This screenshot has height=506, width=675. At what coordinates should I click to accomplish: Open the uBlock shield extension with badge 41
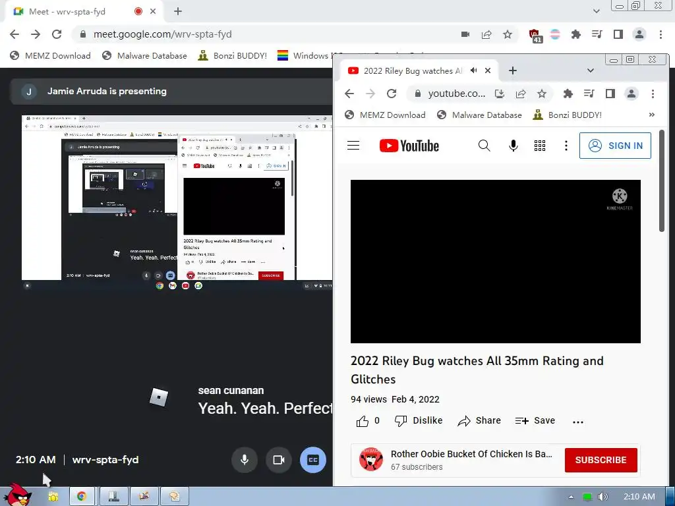[x=534, y=35]
